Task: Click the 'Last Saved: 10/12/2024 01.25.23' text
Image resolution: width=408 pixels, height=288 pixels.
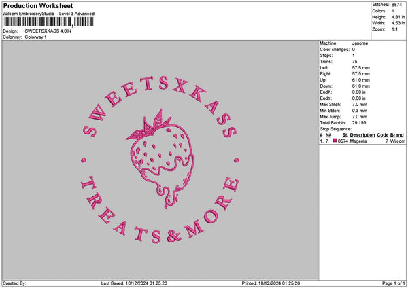Action: 134,283
